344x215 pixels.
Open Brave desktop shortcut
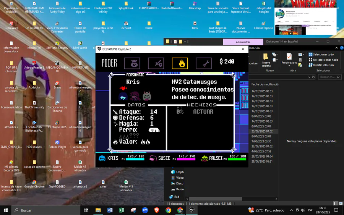(57, 85)
